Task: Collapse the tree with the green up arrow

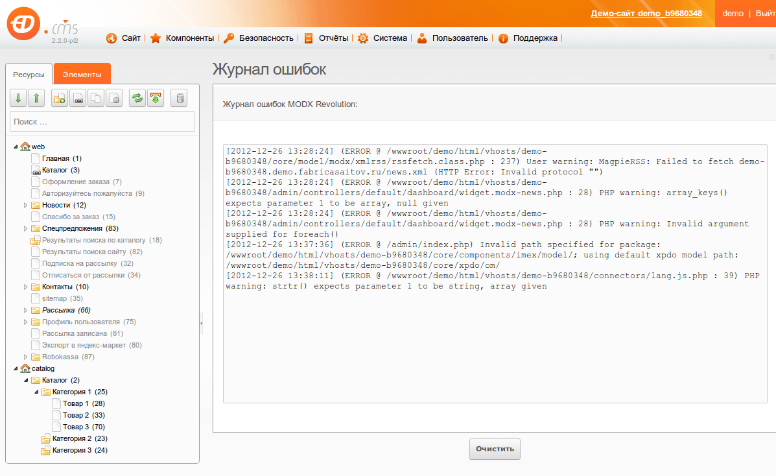Action: (36, 98)
